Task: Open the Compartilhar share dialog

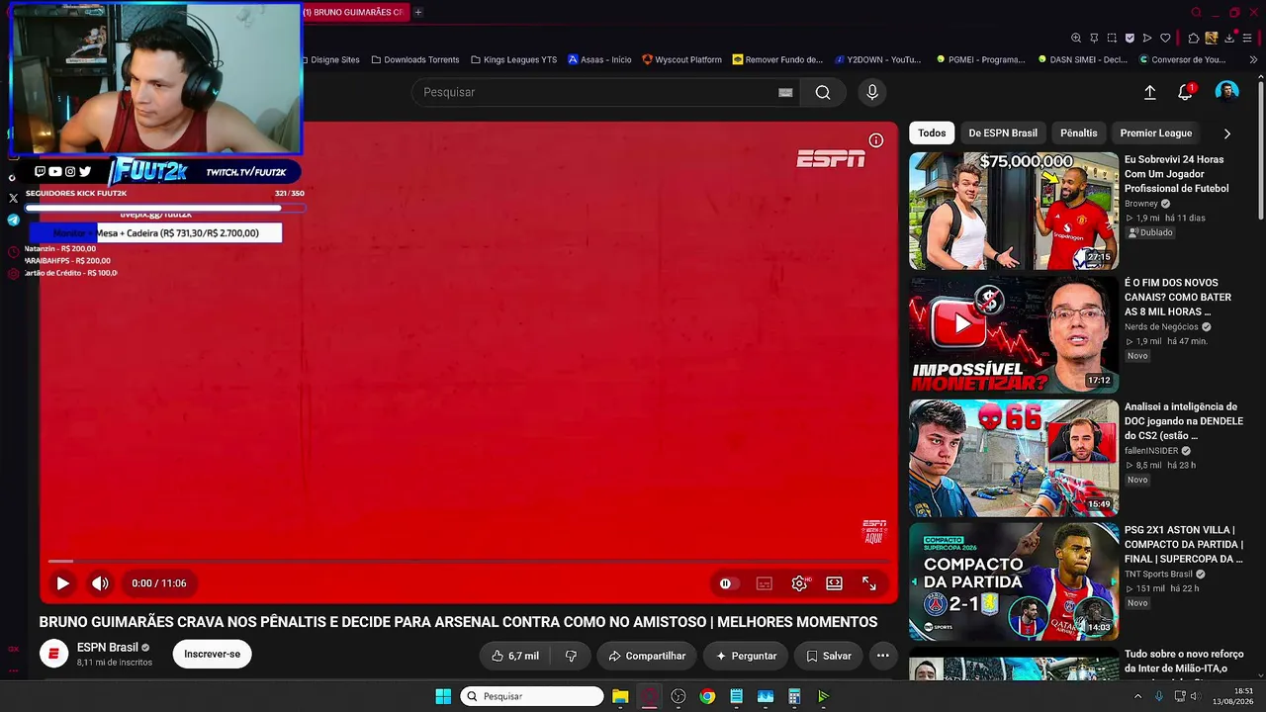Action: click(x=647, y=656)
